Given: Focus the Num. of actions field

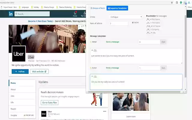Looking at the screenshot, I should [x=119, y=23].
